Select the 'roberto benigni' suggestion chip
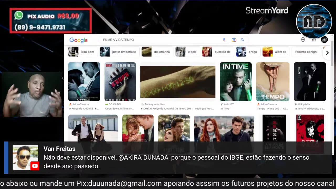The image size is (336, 189). point(306,52)
